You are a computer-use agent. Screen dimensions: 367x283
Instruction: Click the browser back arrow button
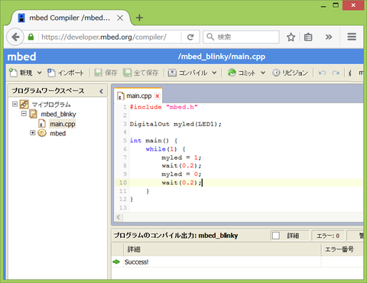[15, 37]
